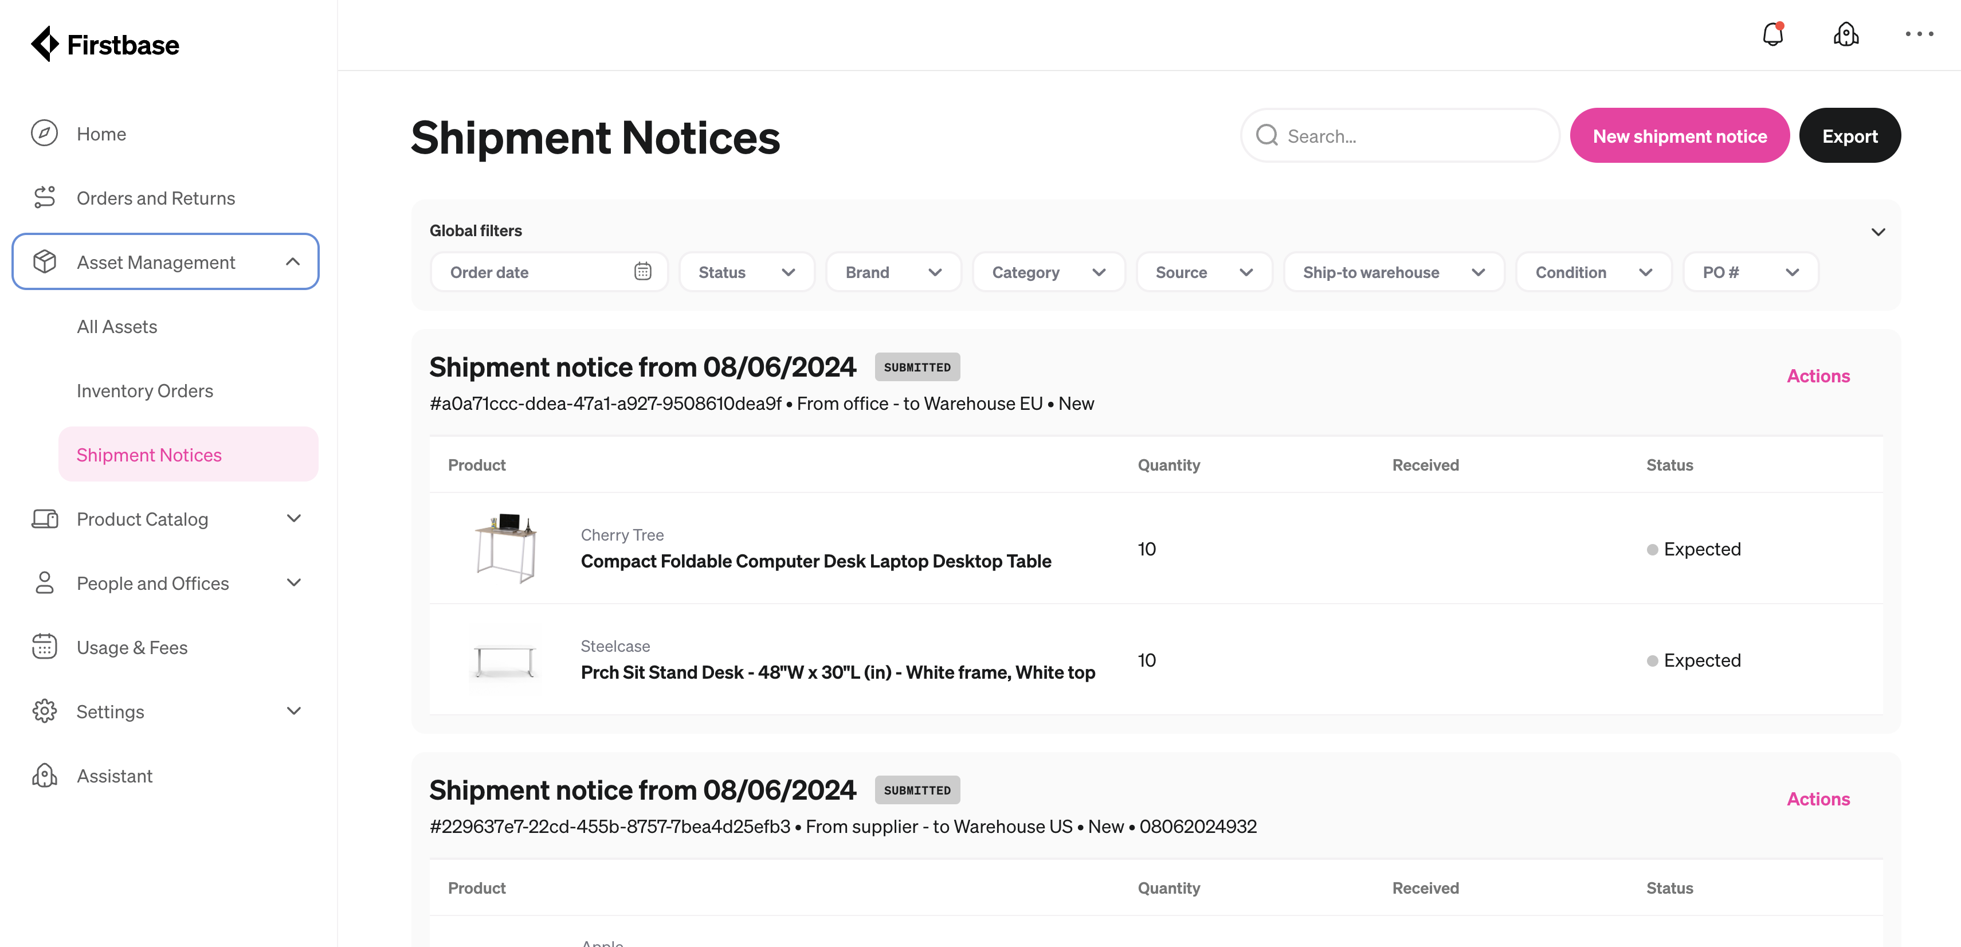Collapse the Global filters panel

[1878, 232]
